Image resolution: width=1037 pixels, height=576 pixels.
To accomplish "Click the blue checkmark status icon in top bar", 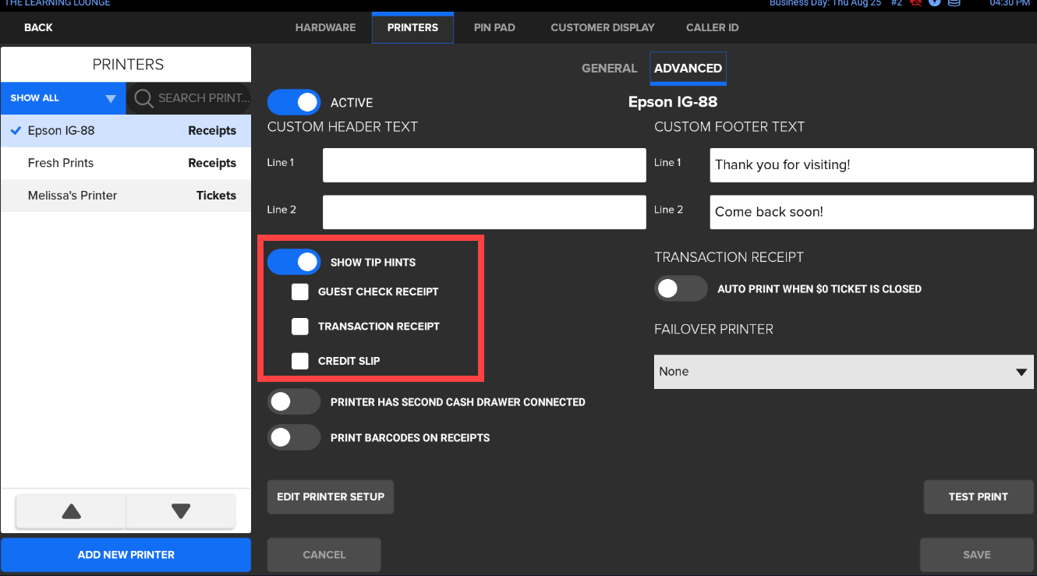I will click(935, 4).
